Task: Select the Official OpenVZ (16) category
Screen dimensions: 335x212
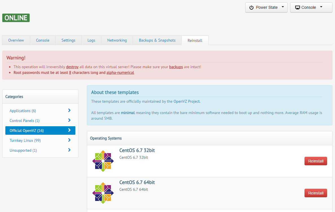Action: 40,130
